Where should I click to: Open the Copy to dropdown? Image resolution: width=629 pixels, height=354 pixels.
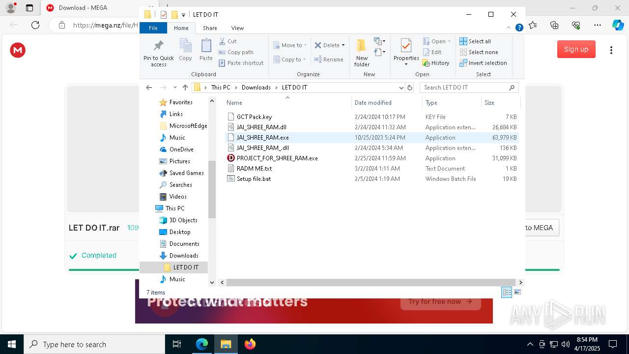pos(290,59)
